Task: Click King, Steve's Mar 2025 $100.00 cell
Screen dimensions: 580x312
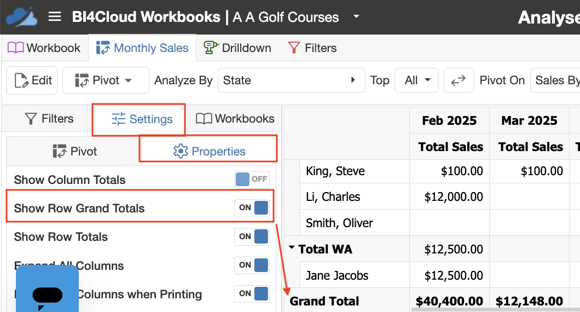Action: (529, 171)
